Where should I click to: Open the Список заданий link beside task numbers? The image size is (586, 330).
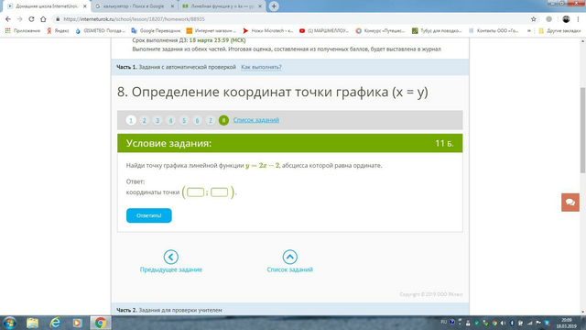(256, 120)
